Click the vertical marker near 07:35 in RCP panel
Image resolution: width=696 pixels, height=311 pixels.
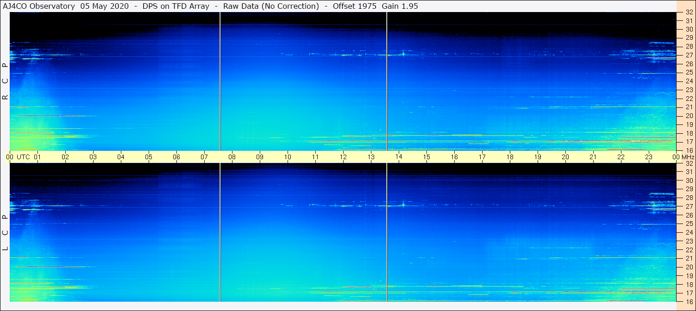(220, 81)
